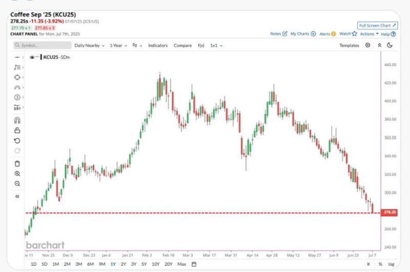Open chart settings gear icon
The height and width of the screenshot is (272, 410).
point(367,46)
